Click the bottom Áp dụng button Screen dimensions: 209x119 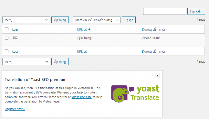[x=60, y=62]
